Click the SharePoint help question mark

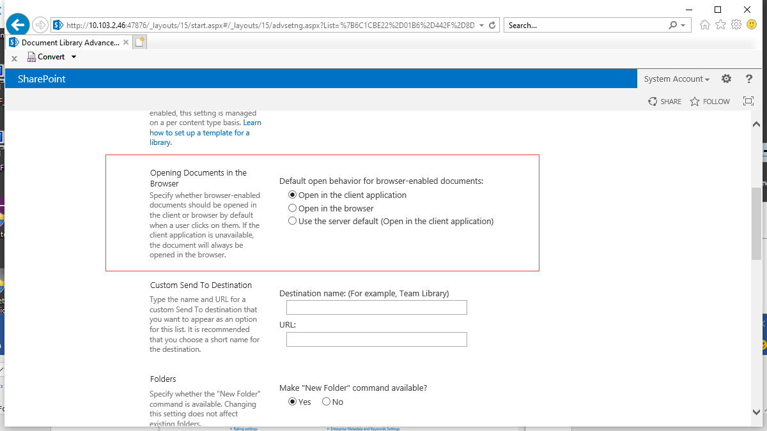click(x=749, y=79)
